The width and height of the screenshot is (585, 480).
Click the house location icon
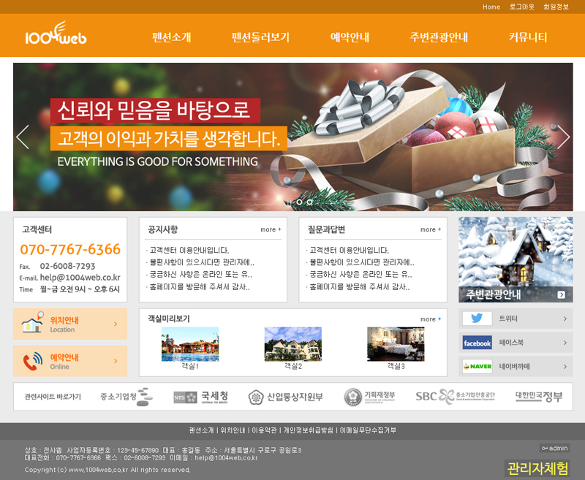point(31,324)
